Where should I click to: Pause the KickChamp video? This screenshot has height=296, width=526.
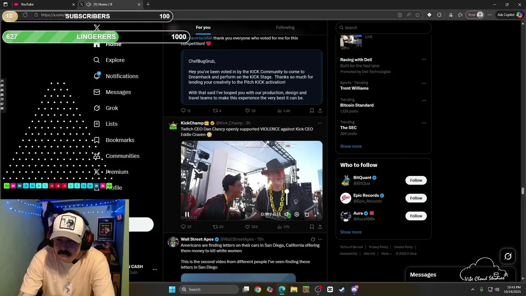[x=187, y=214]
